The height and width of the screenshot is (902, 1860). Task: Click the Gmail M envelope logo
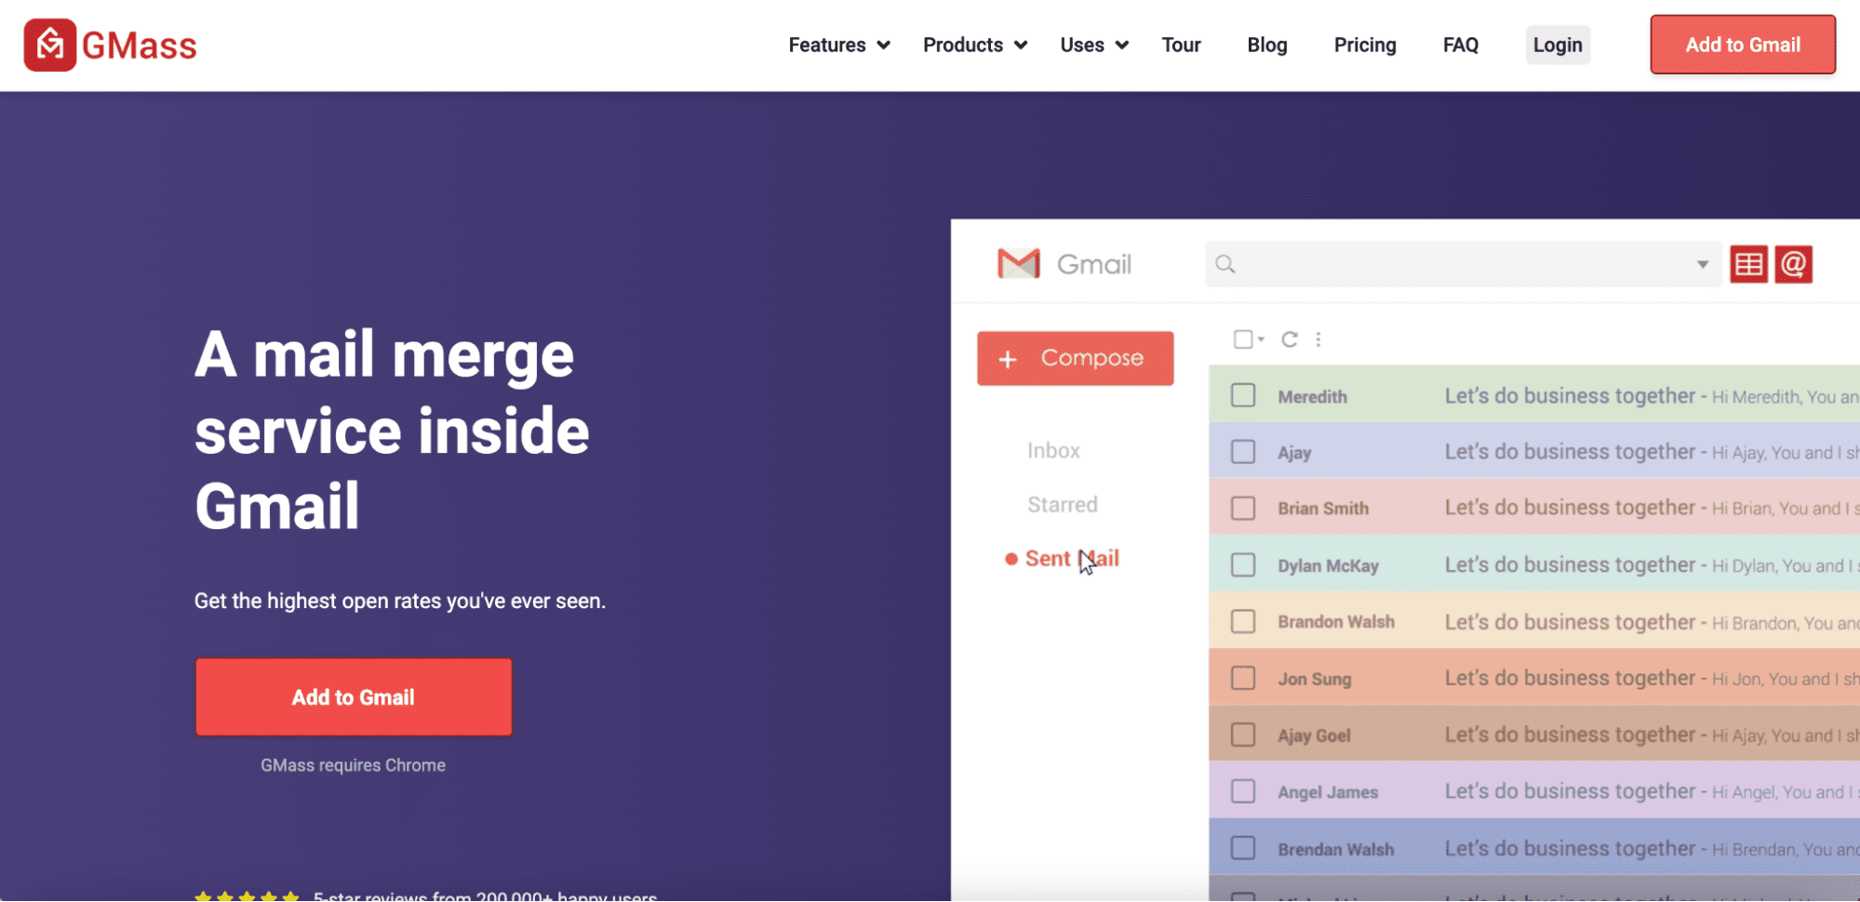click(1018, 264)
